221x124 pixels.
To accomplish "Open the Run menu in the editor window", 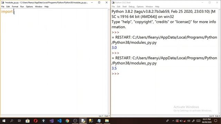I will click(22, 7).
